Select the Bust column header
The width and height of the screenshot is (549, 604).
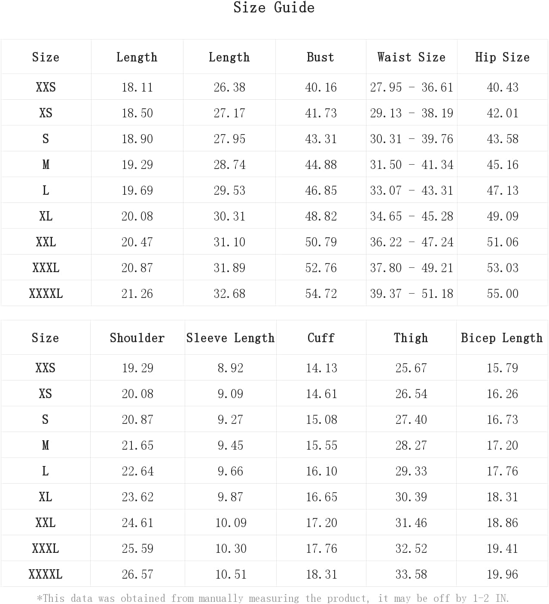click(x=320, y=57)
